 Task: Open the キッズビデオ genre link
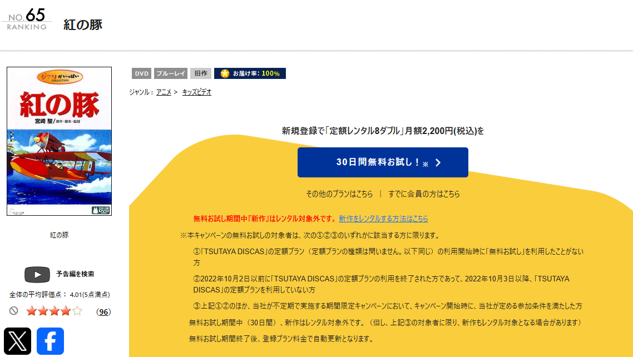[196, 91]
